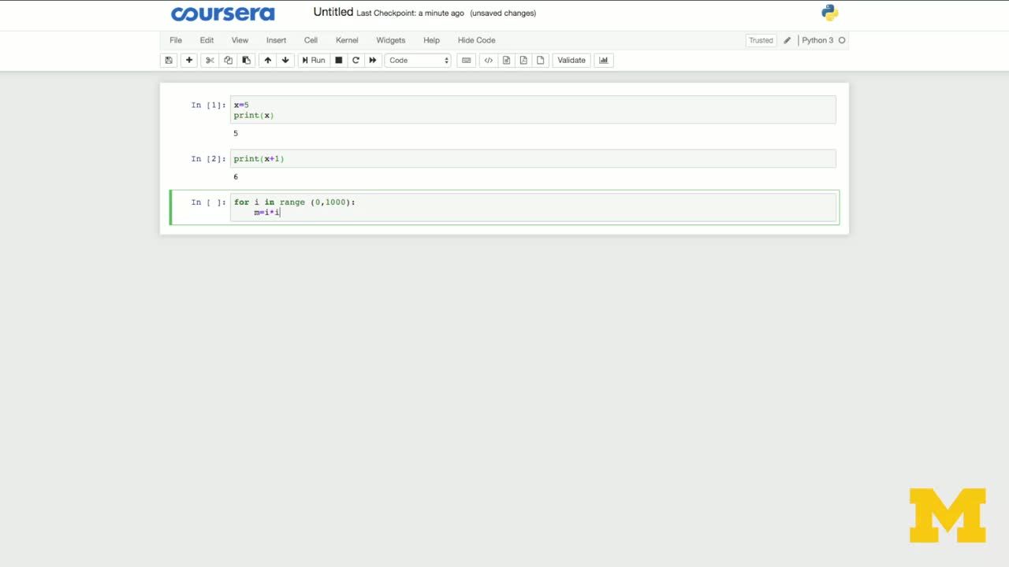Paste cells below using the toolbar clipboard icon

pyautogui.click(x=246, y=60)
